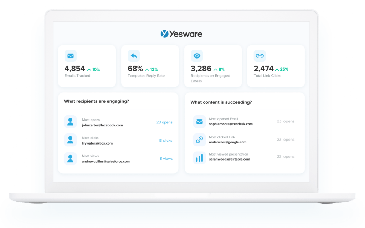Click the envelope icon beside Most opened Email
The image size is (365, 228).
199,121
